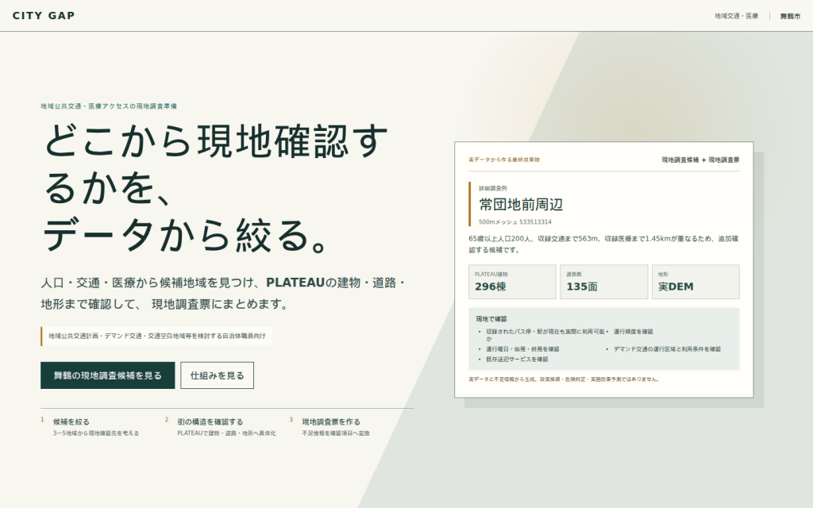
Task: Click the headline どこから現地確認するかを
Action: pyautogui.click(x=215, y=165)
